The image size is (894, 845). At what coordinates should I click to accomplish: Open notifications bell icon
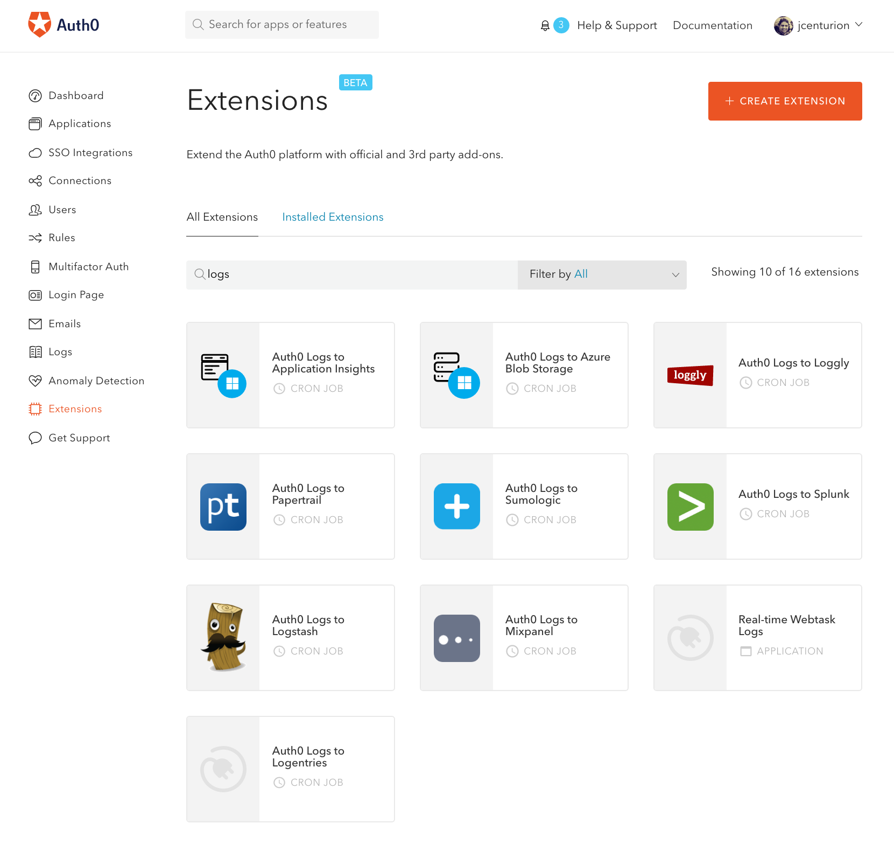[545, 25]
